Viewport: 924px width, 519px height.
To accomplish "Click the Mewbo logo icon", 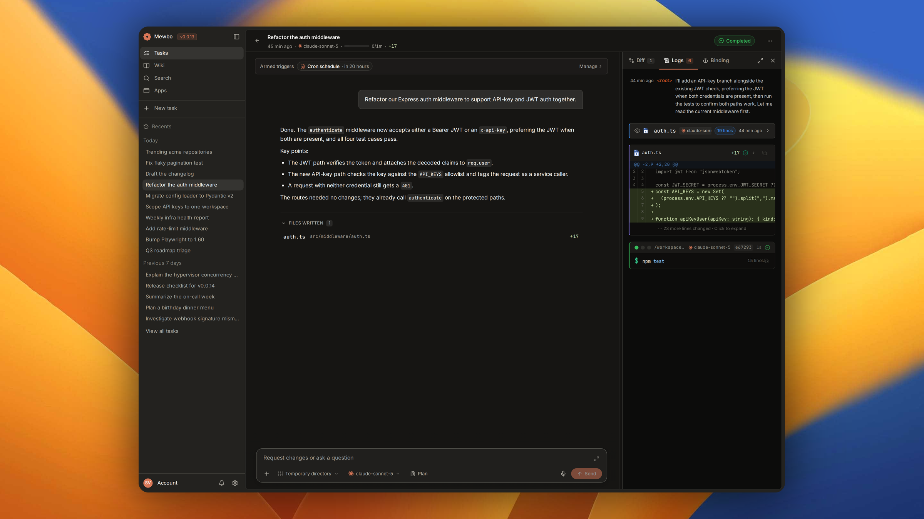I will (147, 37).
